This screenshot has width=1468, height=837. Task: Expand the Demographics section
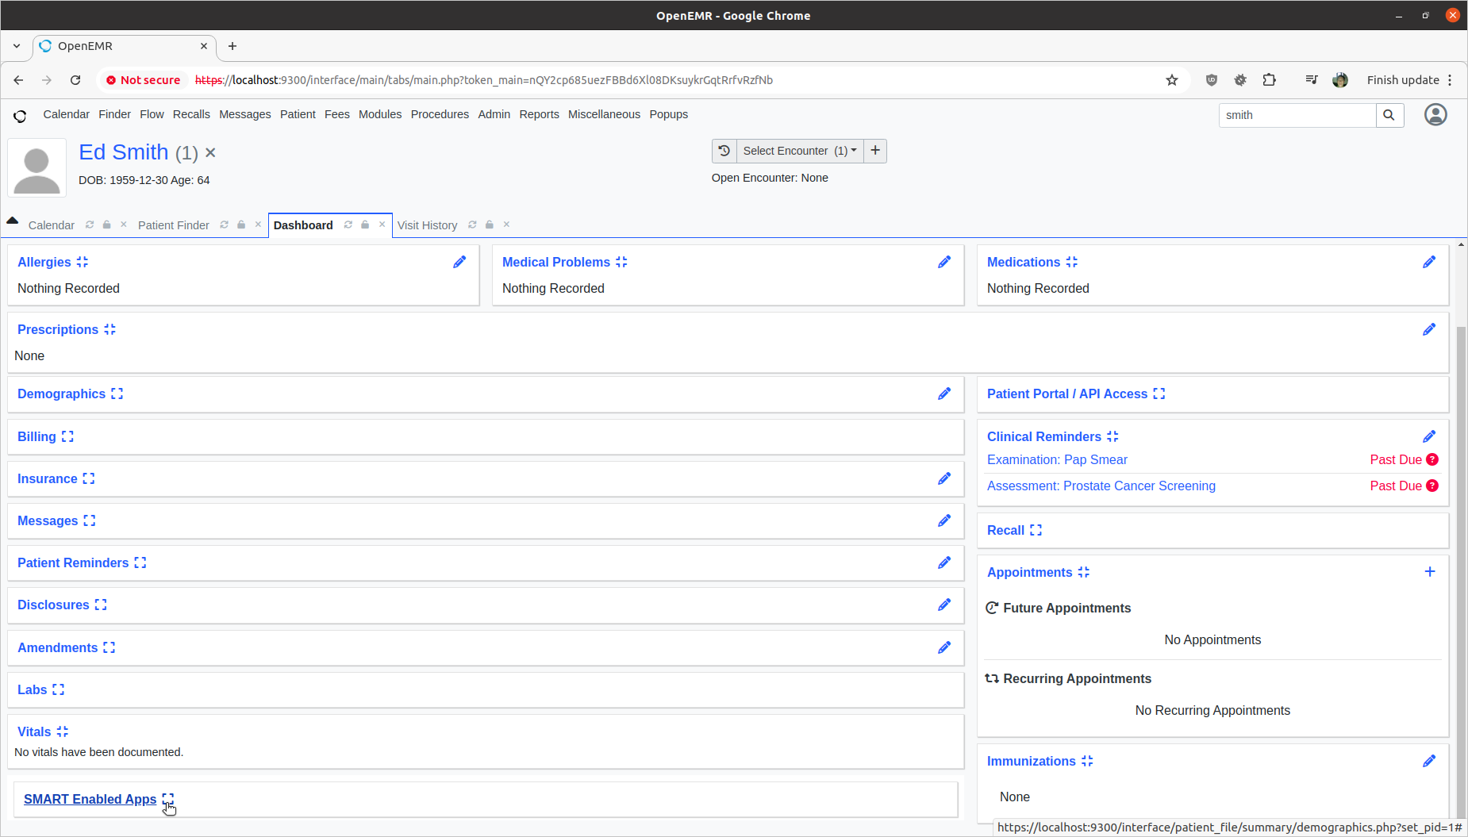(117, 394)
